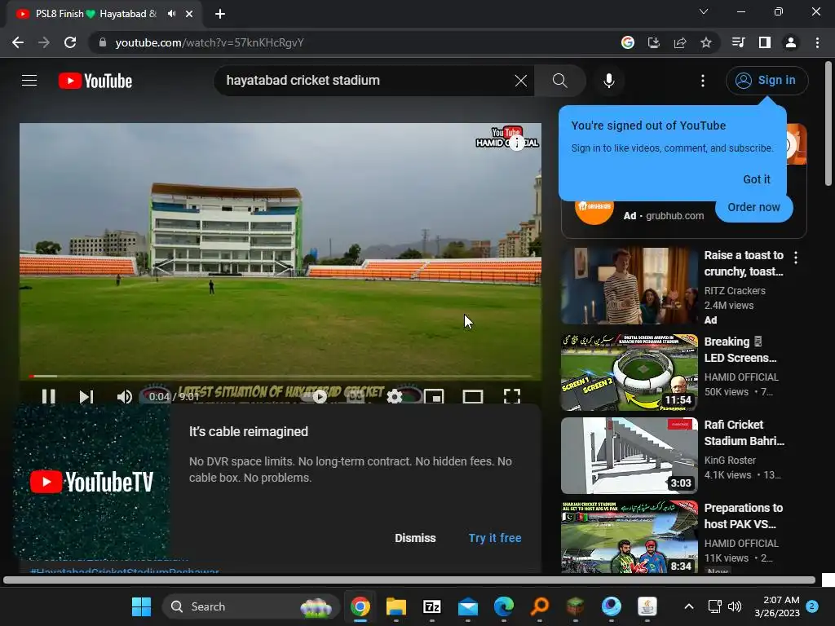Screen dimensions: 835x626
Task: Open Microsoft Edge from the taskbar
Action: coord(504,606)
